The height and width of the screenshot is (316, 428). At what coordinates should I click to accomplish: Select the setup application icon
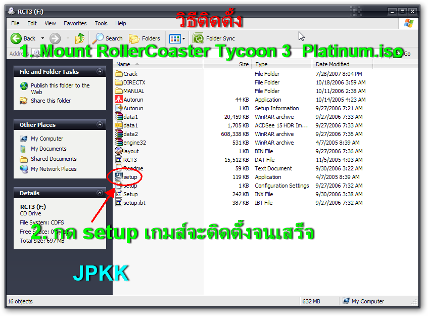[118, 177]
